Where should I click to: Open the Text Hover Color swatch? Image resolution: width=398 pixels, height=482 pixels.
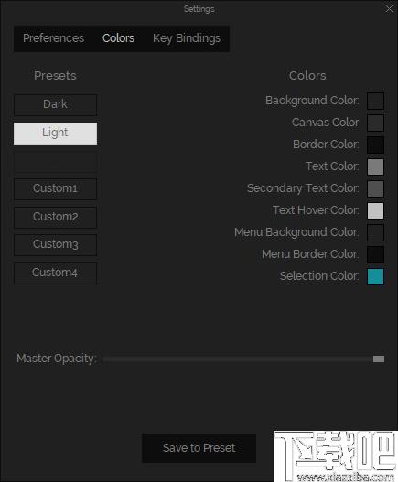375,210
